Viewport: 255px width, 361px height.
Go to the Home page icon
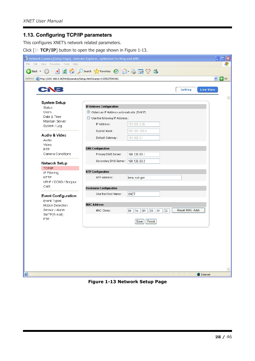coord(72,71)
